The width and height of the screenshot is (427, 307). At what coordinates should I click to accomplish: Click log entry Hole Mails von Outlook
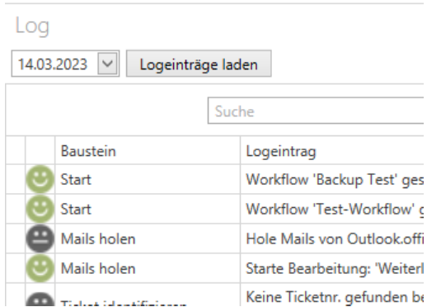pos(332,239)
